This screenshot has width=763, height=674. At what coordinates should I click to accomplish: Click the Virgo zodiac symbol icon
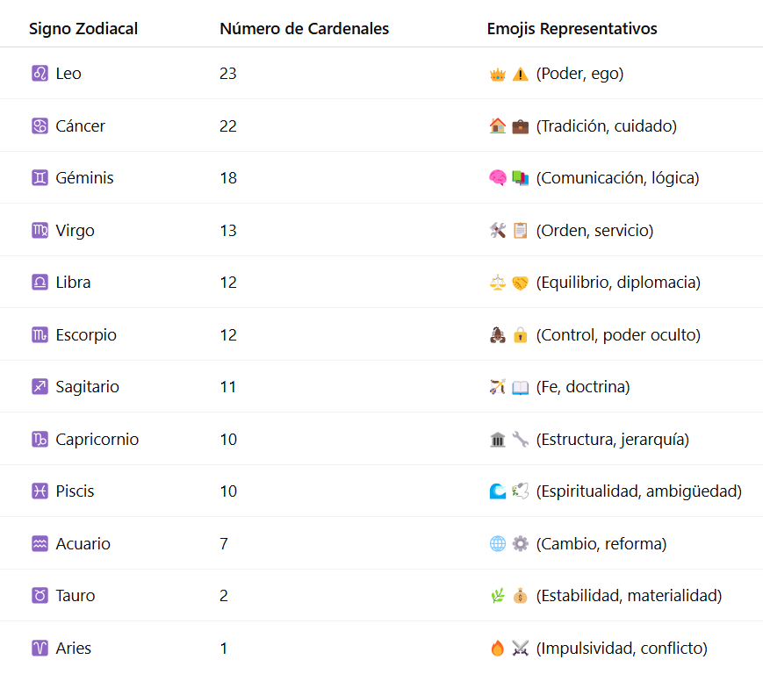click(40, 230)
